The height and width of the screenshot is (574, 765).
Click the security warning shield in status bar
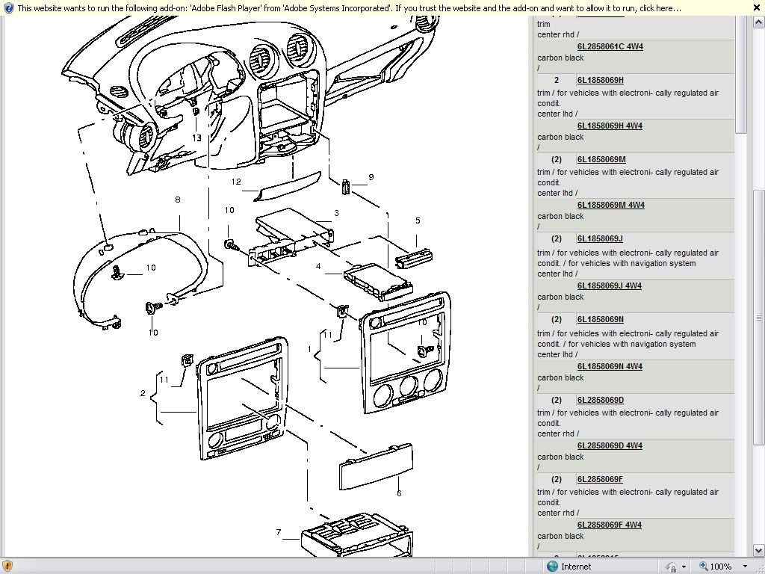pos(7,566)
